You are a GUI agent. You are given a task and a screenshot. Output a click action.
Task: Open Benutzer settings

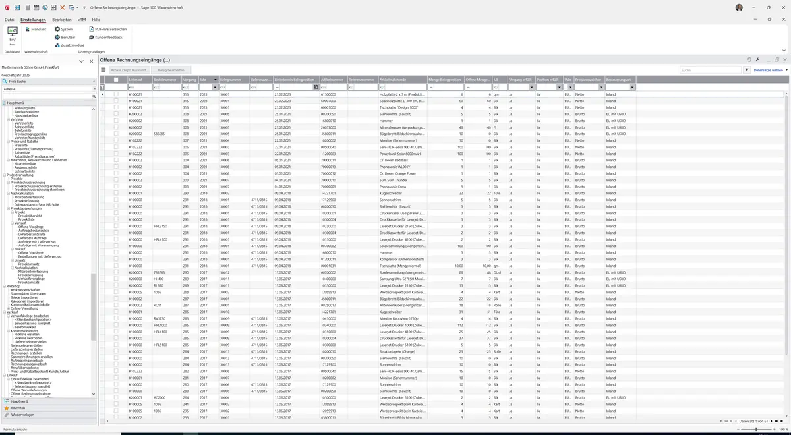coord(65,38)
